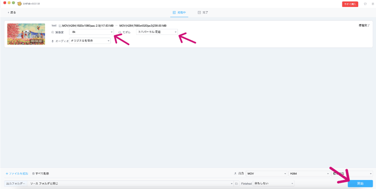The height and width of the screenshot is (189, 376).
Task: Click the resolution icon beside 解像度
Action: tap(53, 32)
